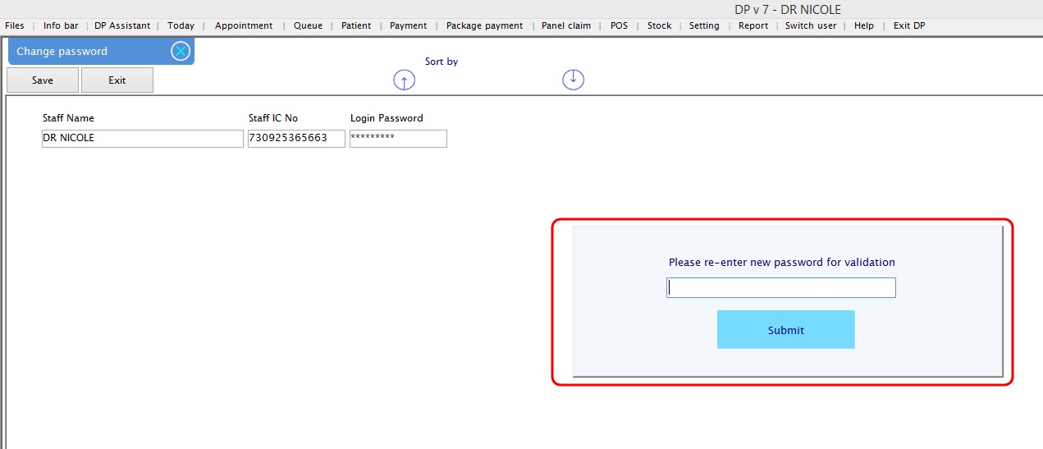The width and height of the screenshot is (1043, 449).
Task: Open the Files menu
Action: click(15, 25)
